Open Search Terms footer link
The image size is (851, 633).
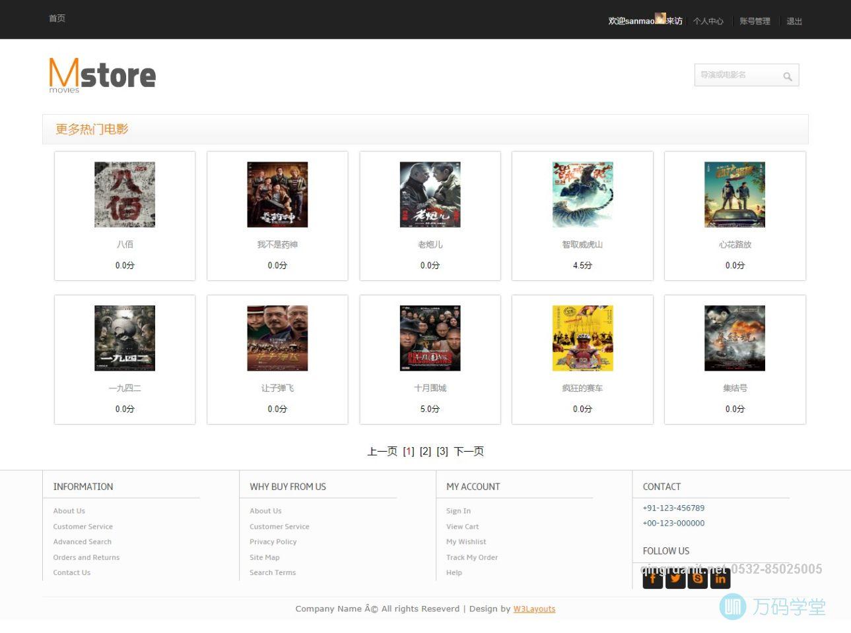tap(273, 573)
